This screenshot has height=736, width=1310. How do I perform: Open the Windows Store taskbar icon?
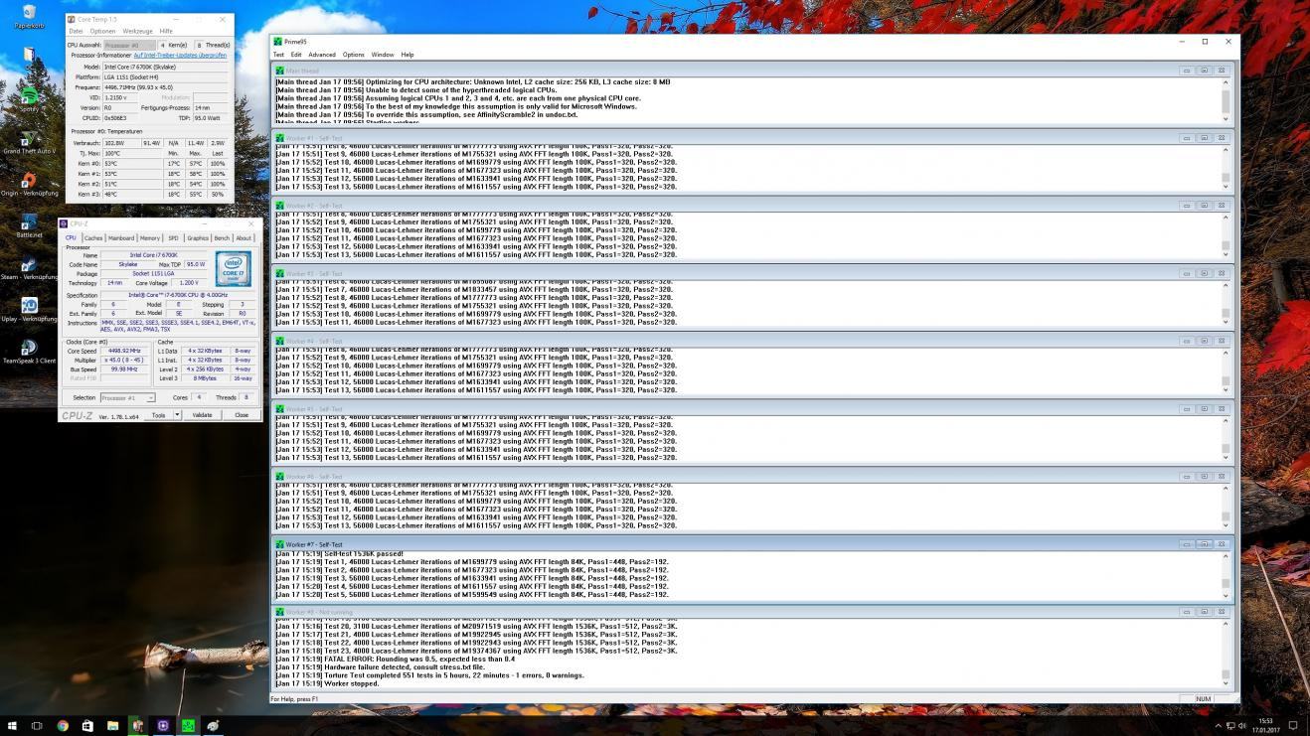click(x=87, y=725)
